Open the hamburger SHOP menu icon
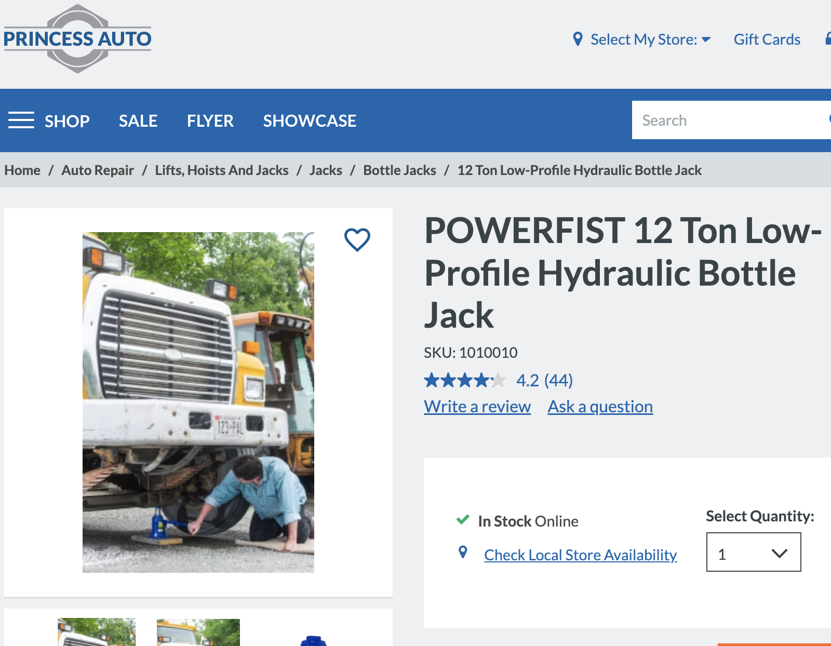This screenshot has height=646, width=831. coord(21,120)
